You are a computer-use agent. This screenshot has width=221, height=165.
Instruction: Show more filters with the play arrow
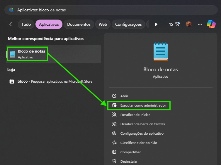156,25
